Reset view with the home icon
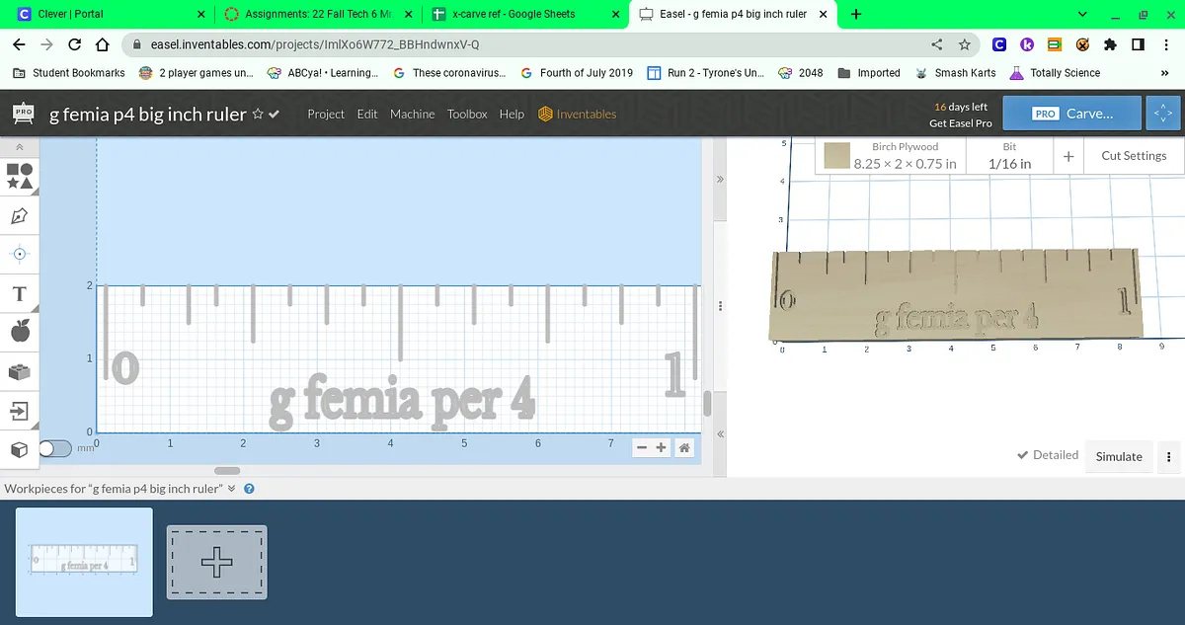 (x=683, y=447)
